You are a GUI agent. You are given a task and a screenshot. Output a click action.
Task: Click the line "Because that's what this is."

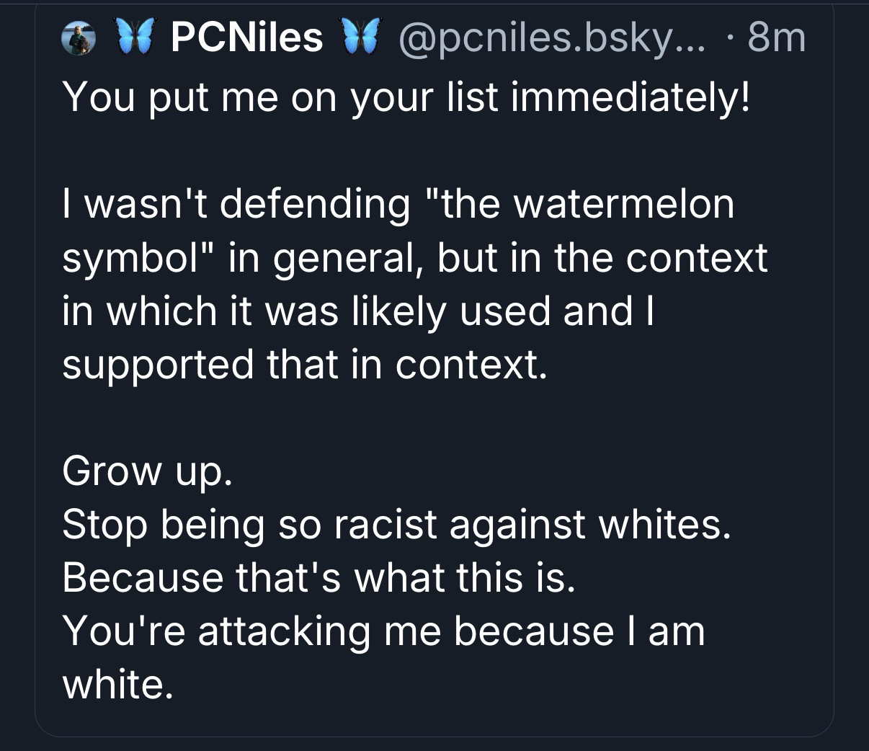tap(318, 577)
